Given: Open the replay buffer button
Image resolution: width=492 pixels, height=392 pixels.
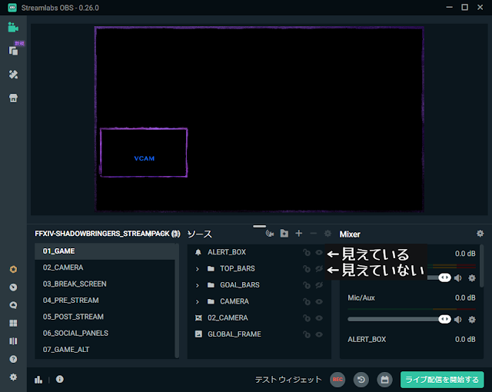Looking at the screenshot, I should (361, 380).
